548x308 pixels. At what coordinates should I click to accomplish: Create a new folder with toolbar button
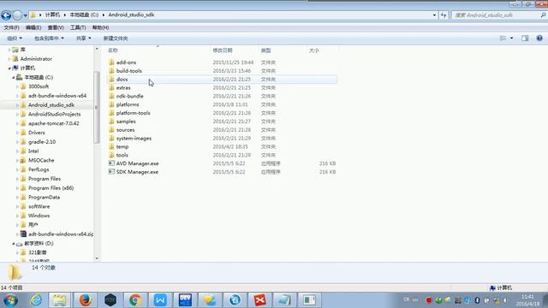click(116, 38)
